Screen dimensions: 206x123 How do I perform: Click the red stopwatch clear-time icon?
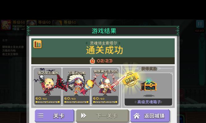(x=92, y=61)
